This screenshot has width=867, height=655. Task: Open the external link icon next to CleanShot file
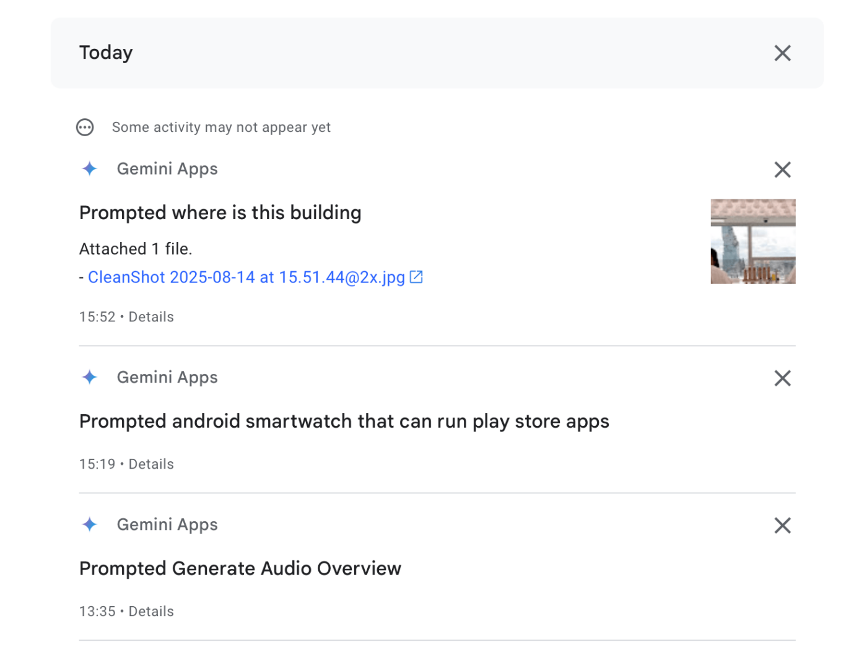416,277
